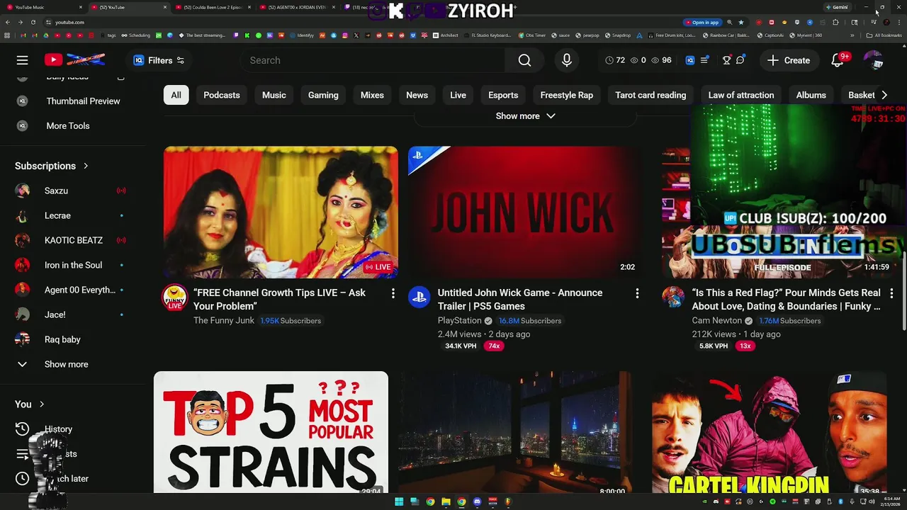Viewport: 907px width, 510px height.
Task: Open the notifications bell
Action: [x=838, y=60]
